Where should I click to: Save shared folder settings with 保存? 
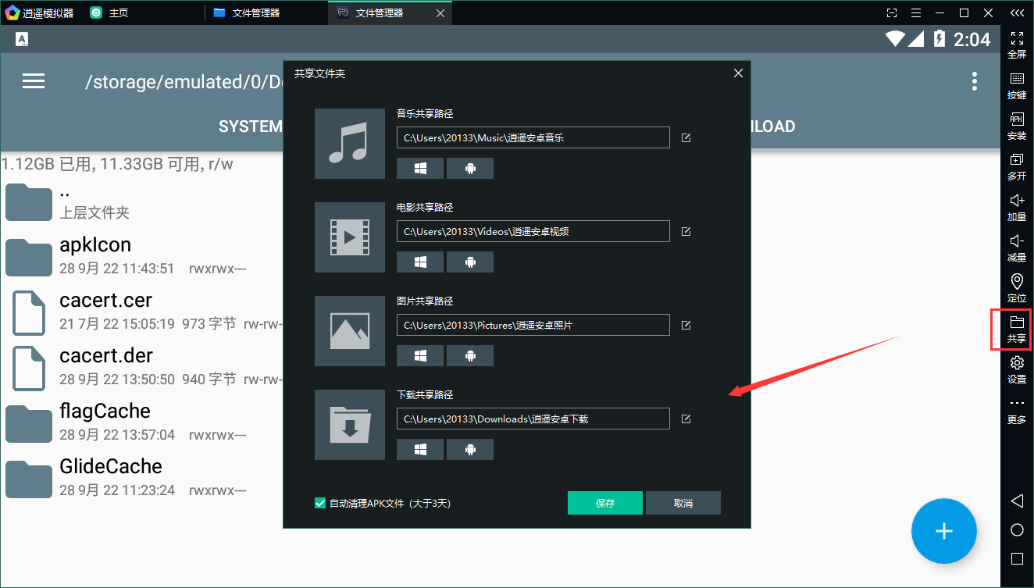[x=605, y=503]
